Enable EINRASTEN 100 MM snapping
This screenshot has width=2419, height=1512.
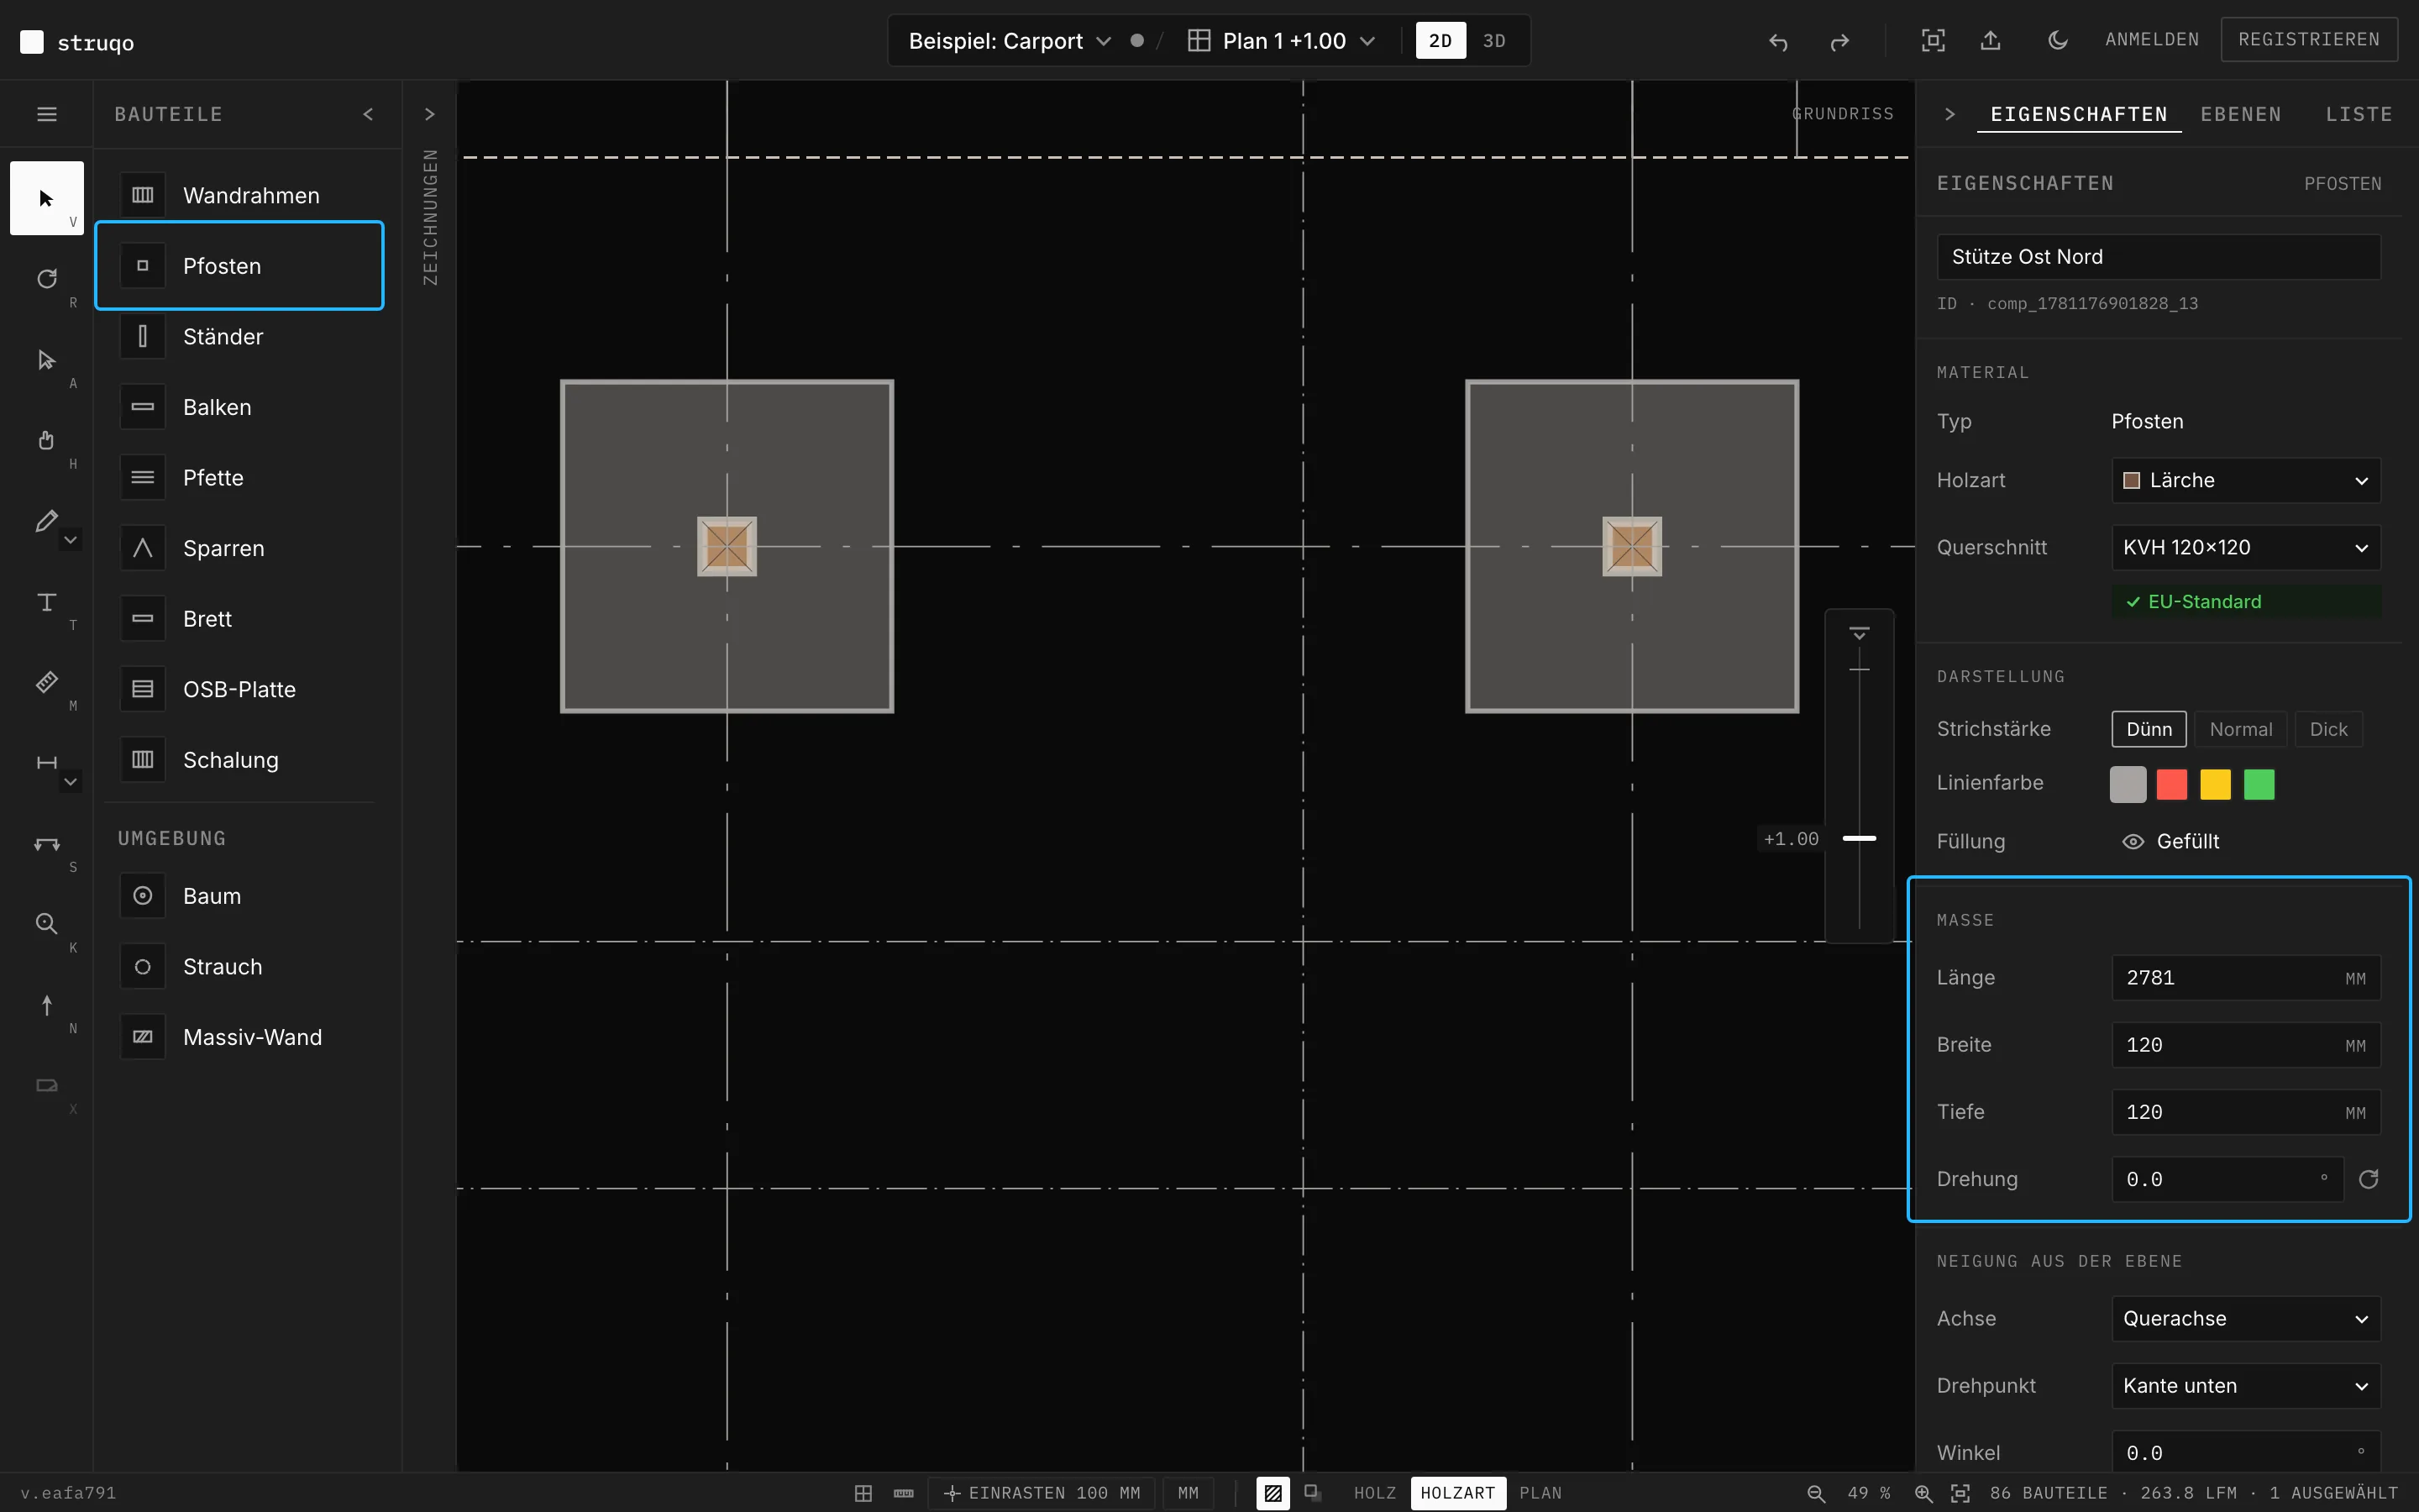1042,1493
